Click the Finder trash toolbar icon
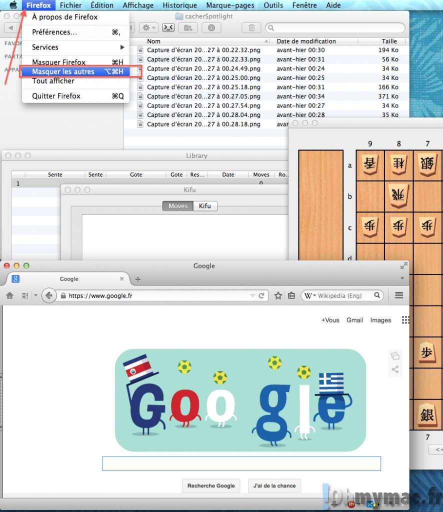 tap(251, 28)
